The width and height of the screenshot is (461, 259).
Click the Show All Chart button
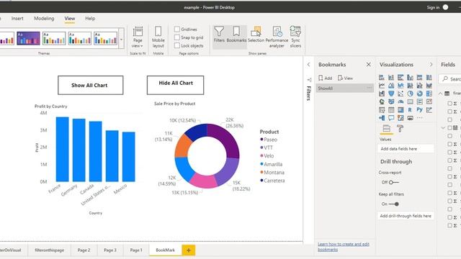[90, 85]
